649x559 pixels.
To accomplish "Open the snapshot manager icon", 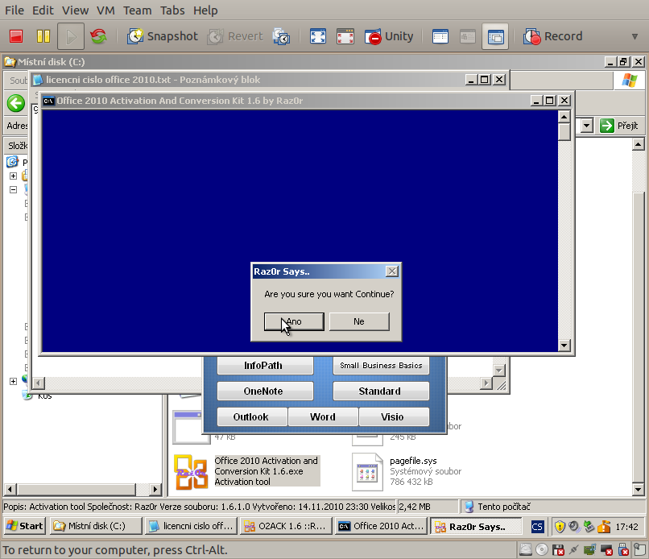I will click(x=281, y=36).
